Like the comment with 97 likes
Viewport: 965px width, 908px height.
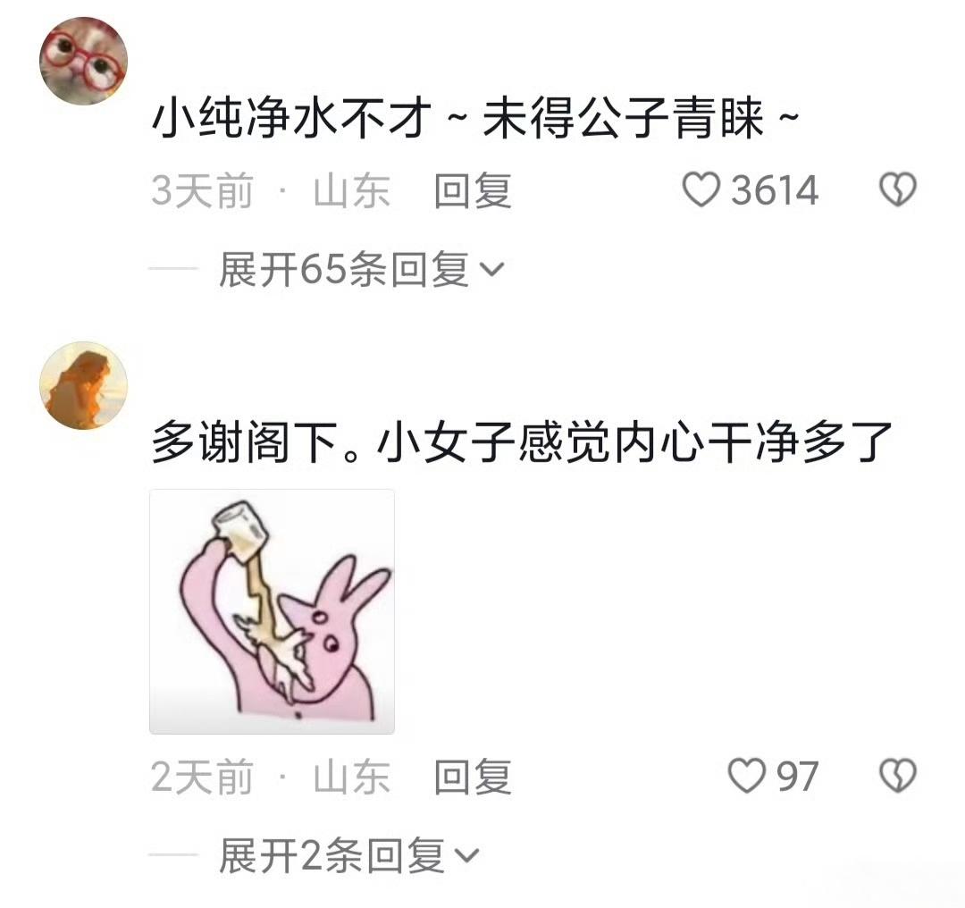[746, 776]
